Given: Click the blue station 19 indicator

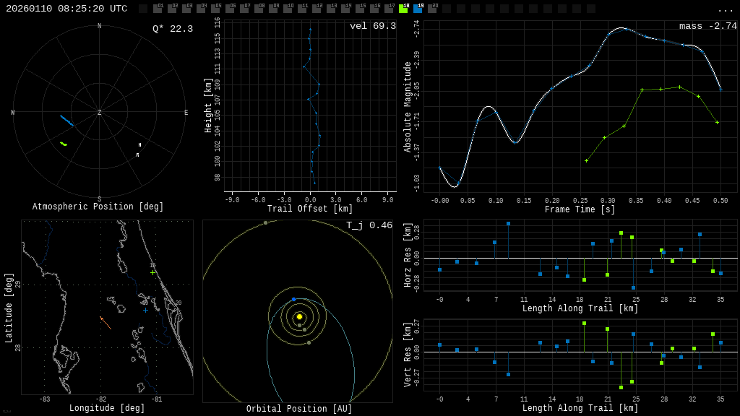Looking at the screenshot, I should 418,9.
